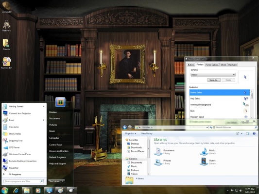Open the Shut down options arrow
This screenshot has width=259, height=194.
[63, 181]
